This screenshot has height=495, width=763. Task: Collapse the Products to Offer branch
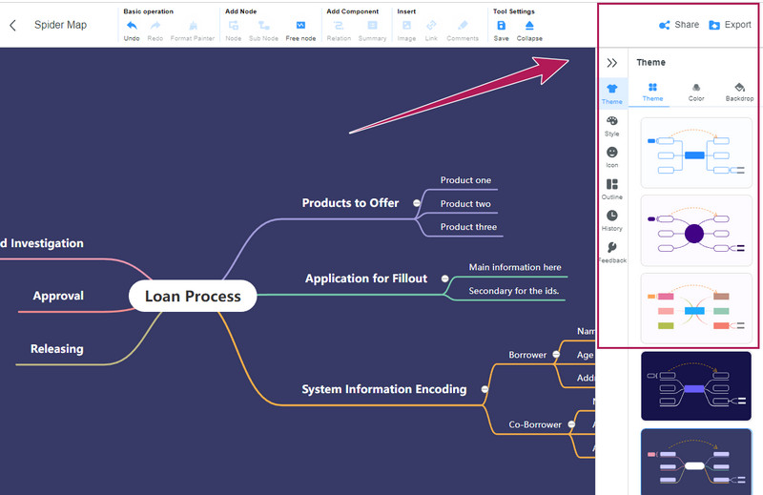coord(417,203)
